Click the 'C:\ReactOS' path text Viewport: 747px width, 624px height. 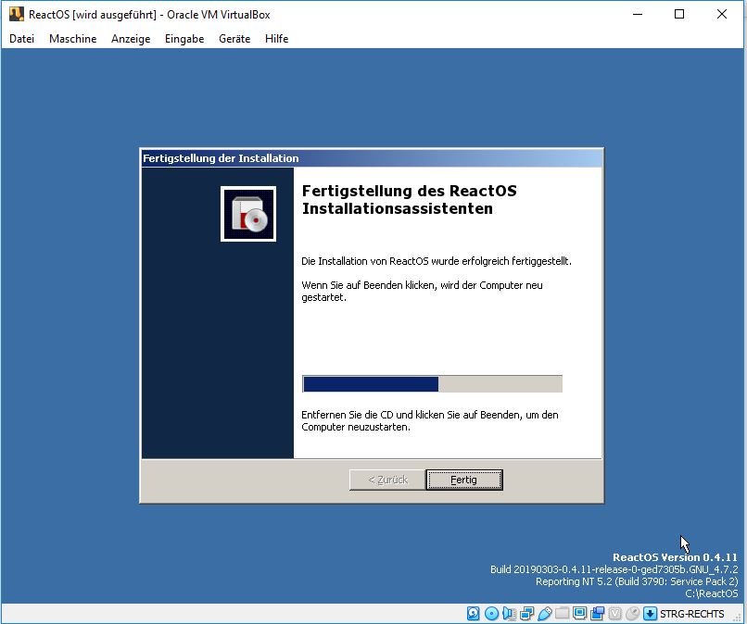[711, 593]
